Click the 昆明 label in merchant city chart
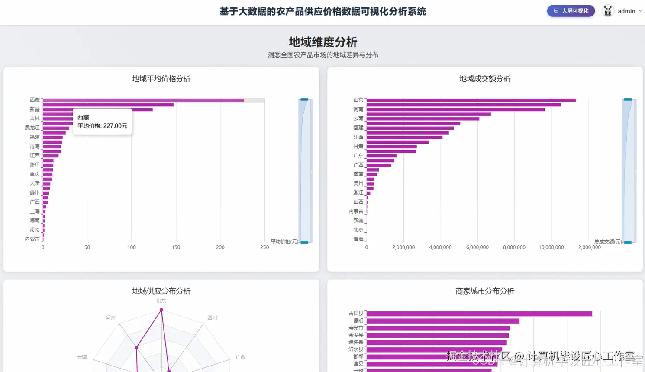 pyautogui.click(x=358, y=321)
